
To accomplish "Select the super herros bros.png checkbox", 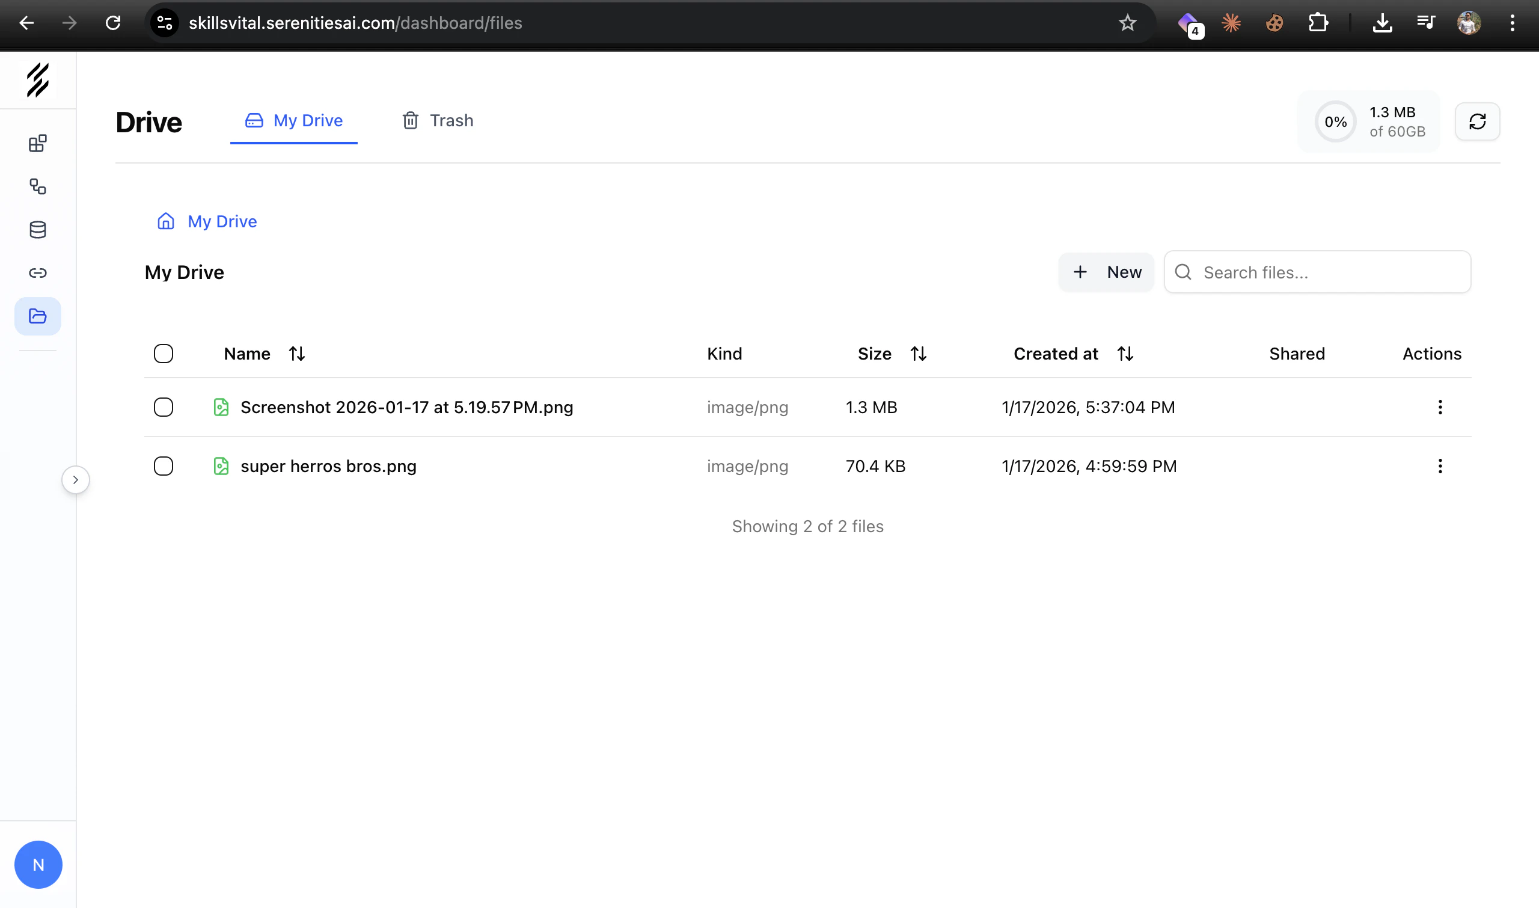I will 164,466.
